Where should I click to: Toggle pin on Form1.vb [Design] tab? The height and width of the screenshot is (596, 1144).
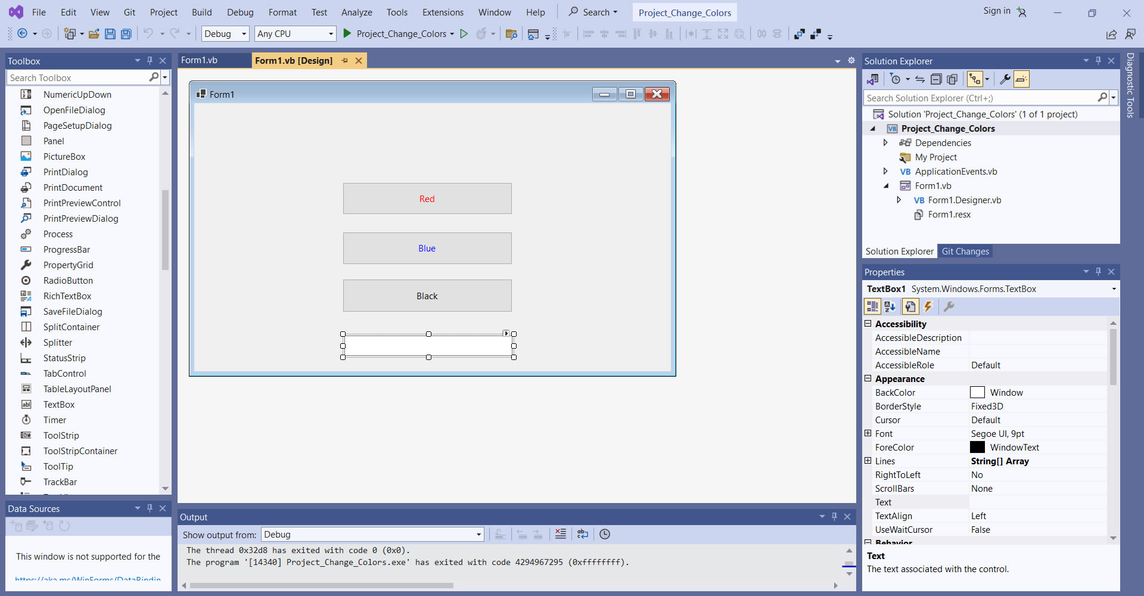coord(344,61)
